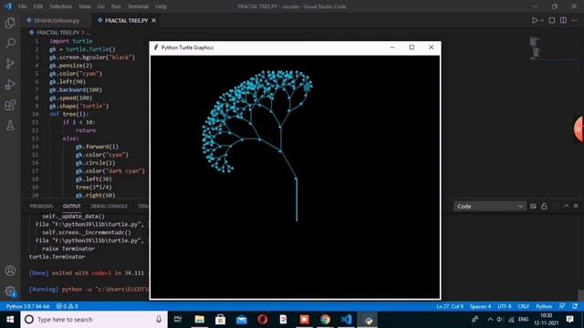
Task: Show hidden system tray icons chevron
Action: coord(490,320)
